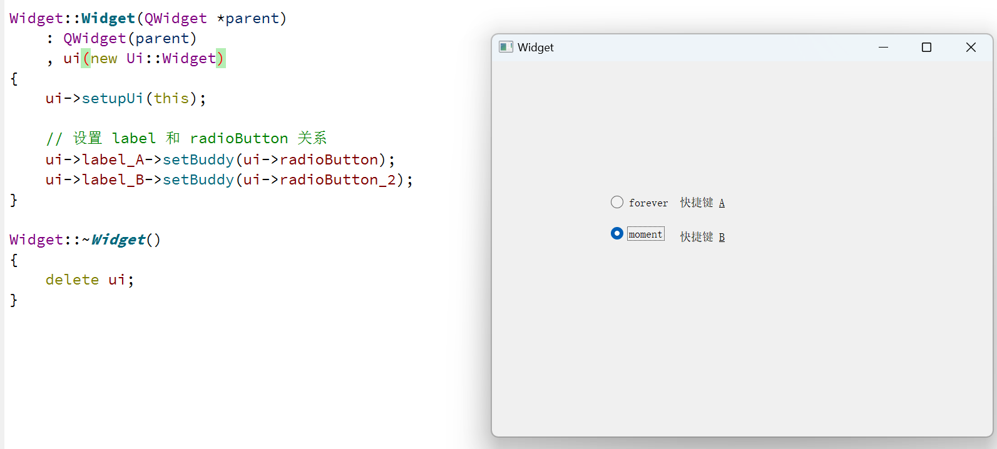Maximize the Widget window

926,47
